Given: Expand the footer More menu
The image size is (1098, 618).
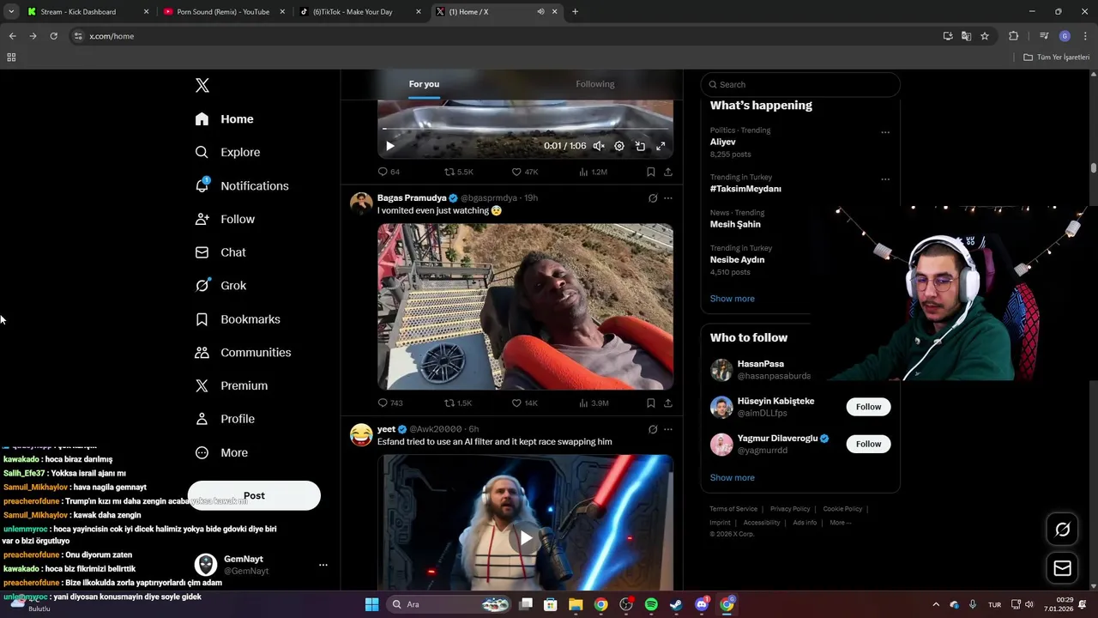Looking at the screenshot, I should coord(840,523).
